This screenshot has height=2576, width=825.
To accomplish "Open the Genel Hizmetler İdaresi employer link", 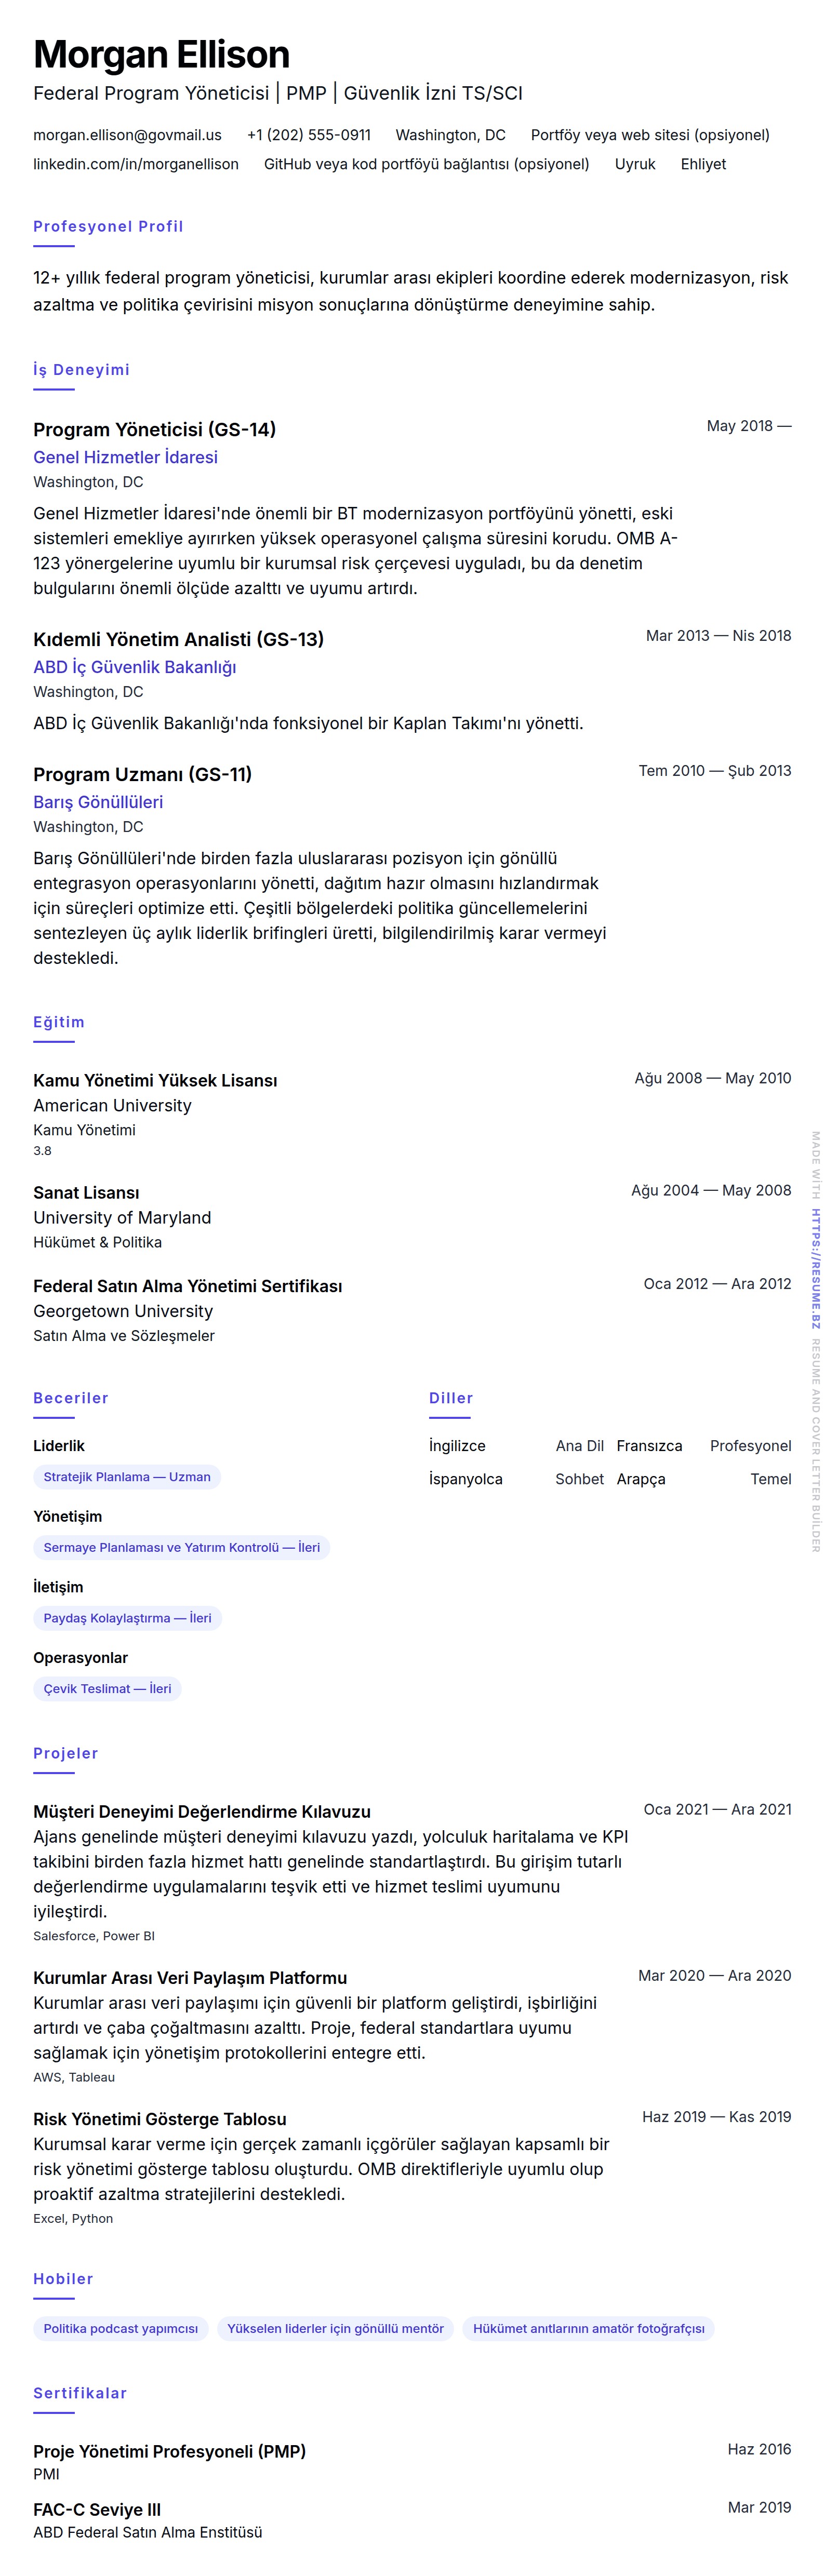I will pos(125,457).
